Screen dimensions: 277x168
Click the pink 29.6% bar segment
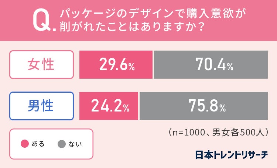(x=116, y=65)
